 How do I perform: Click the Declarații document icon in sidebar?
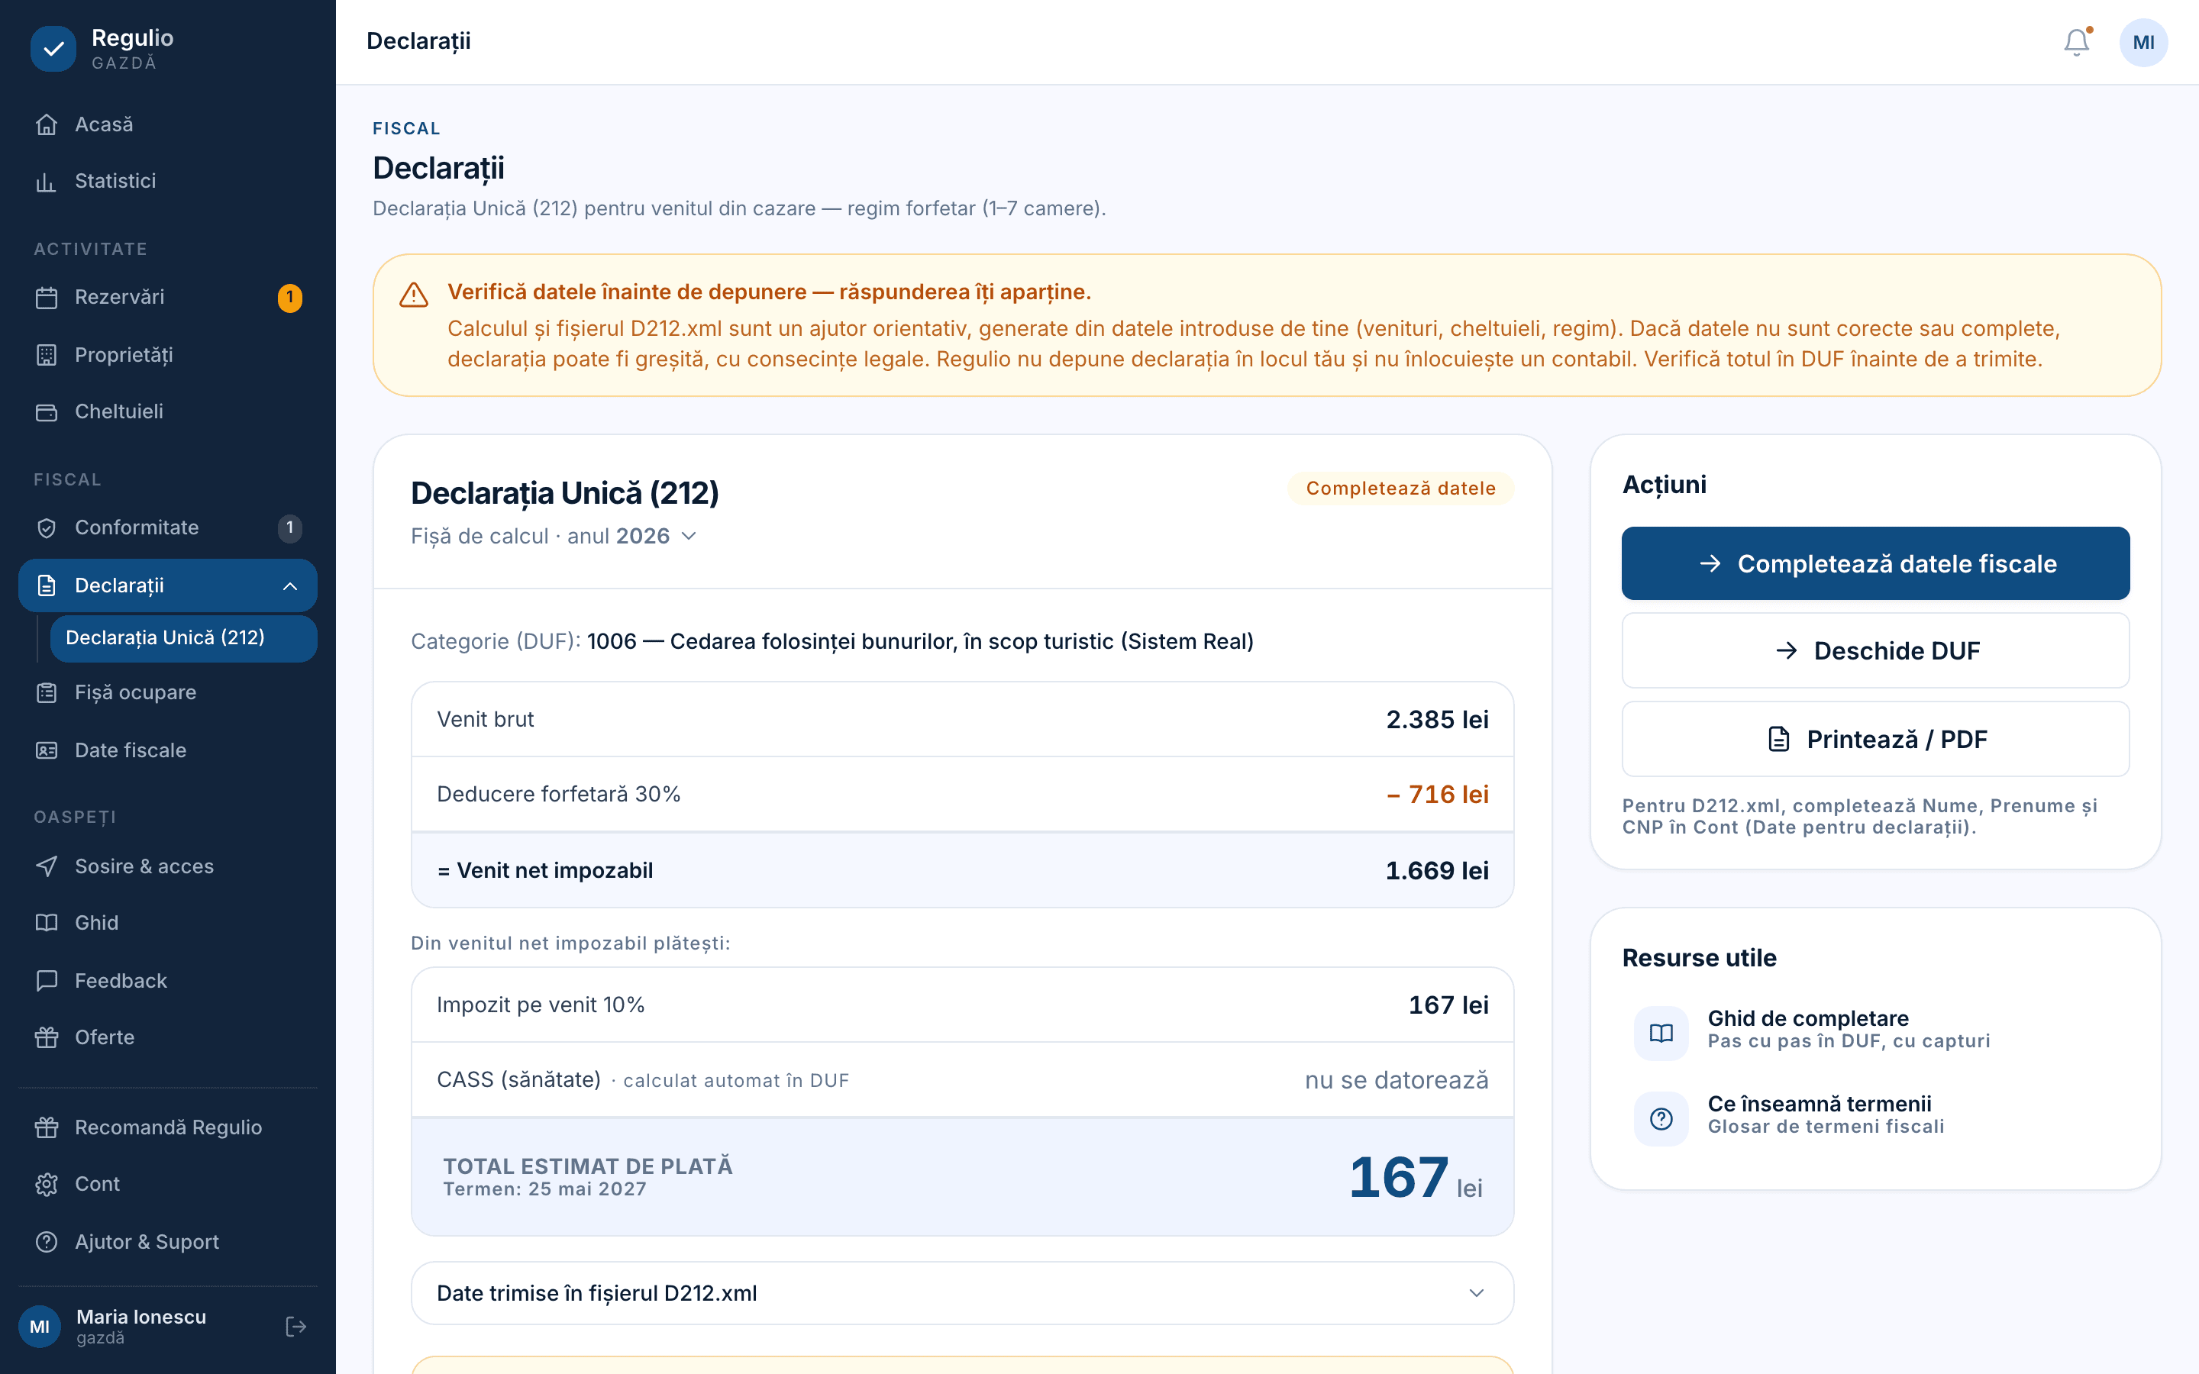point(47,586)
